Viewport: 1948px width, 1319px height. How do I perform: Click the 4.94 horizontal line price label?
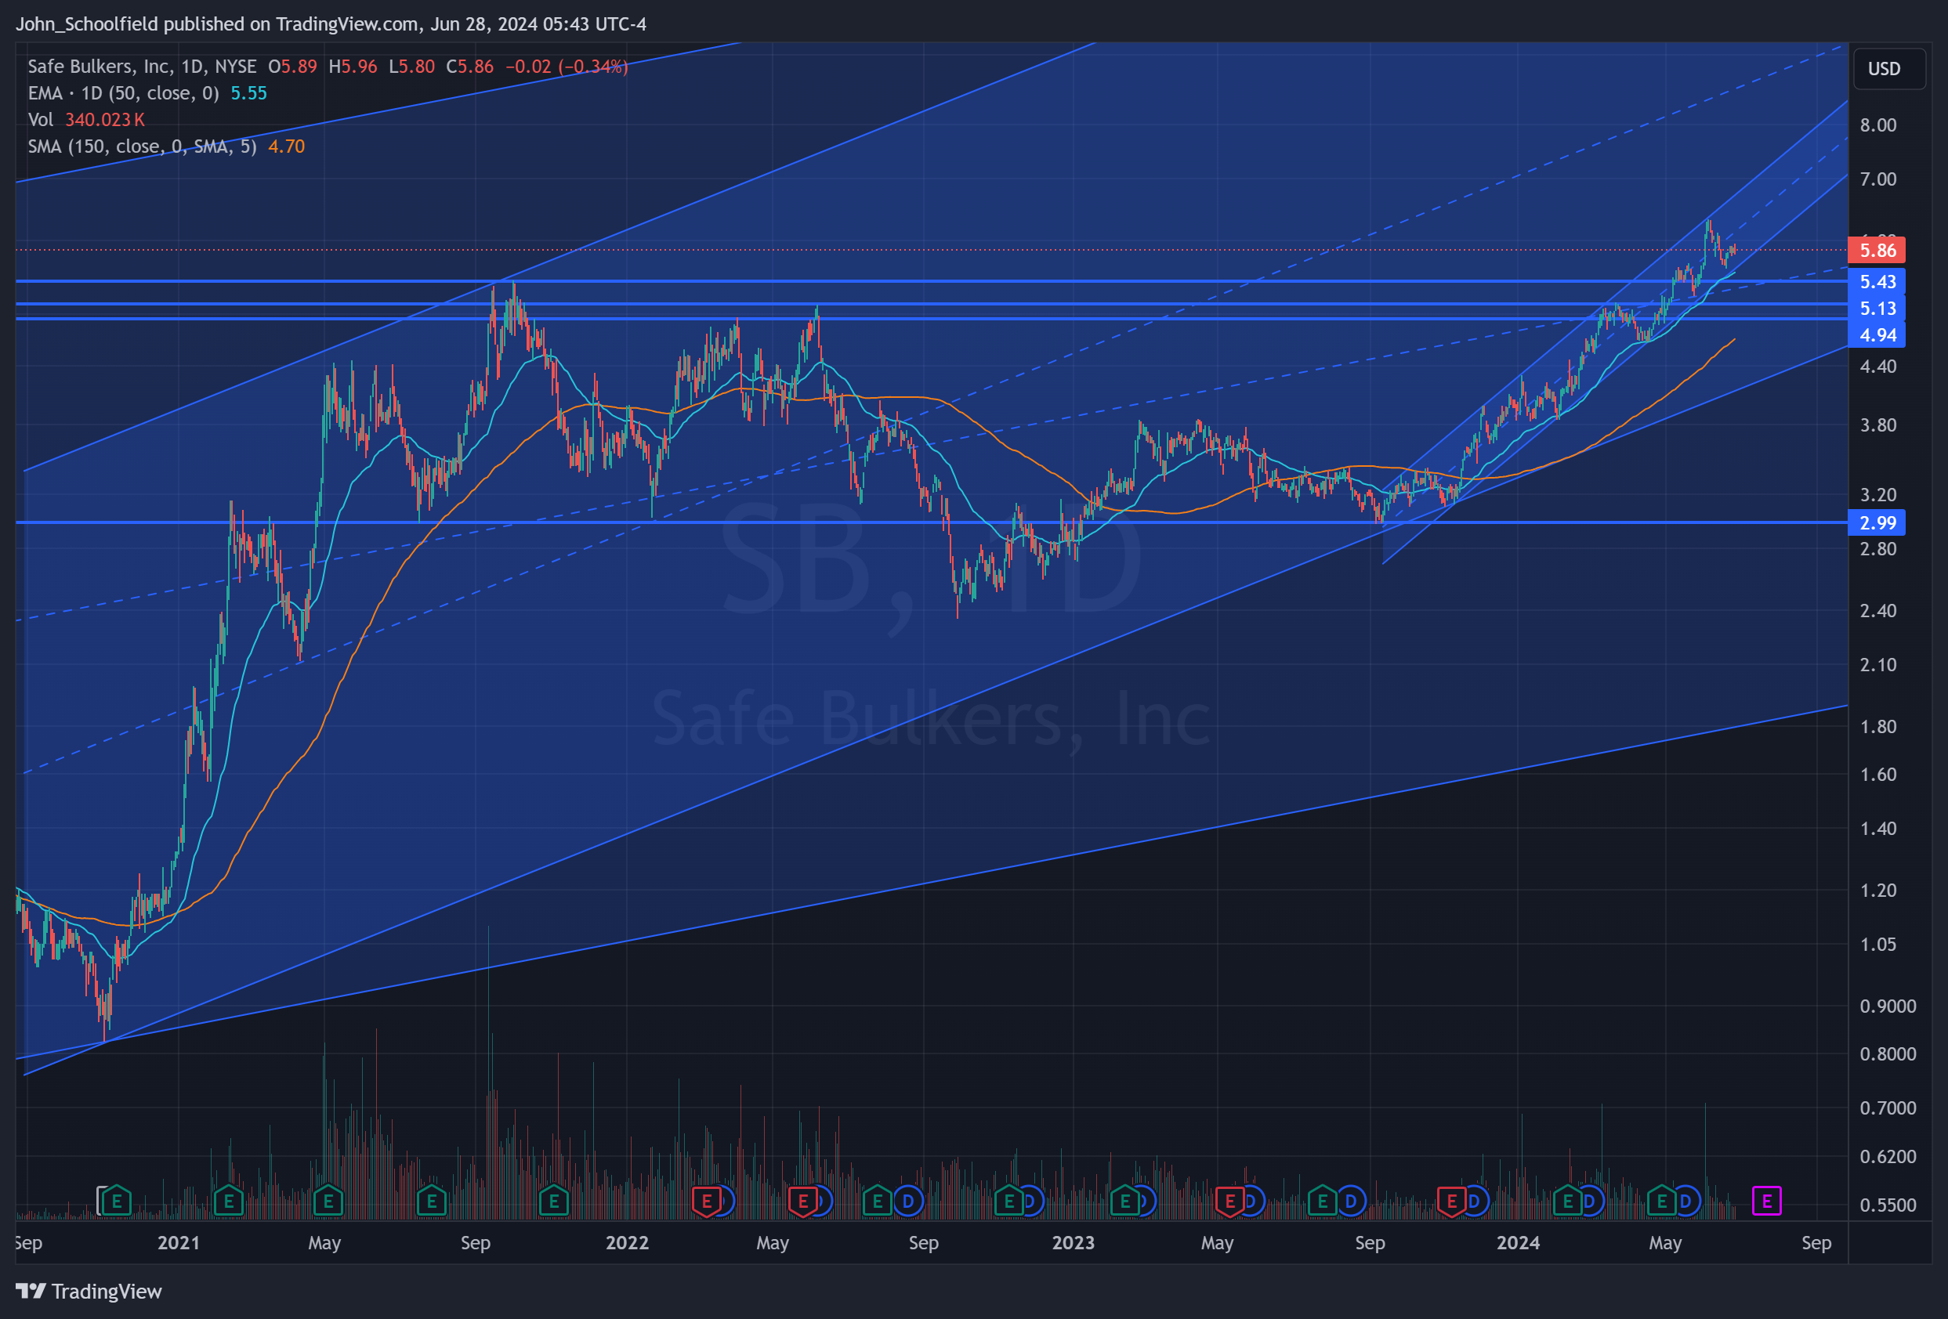click(1877, 335)
